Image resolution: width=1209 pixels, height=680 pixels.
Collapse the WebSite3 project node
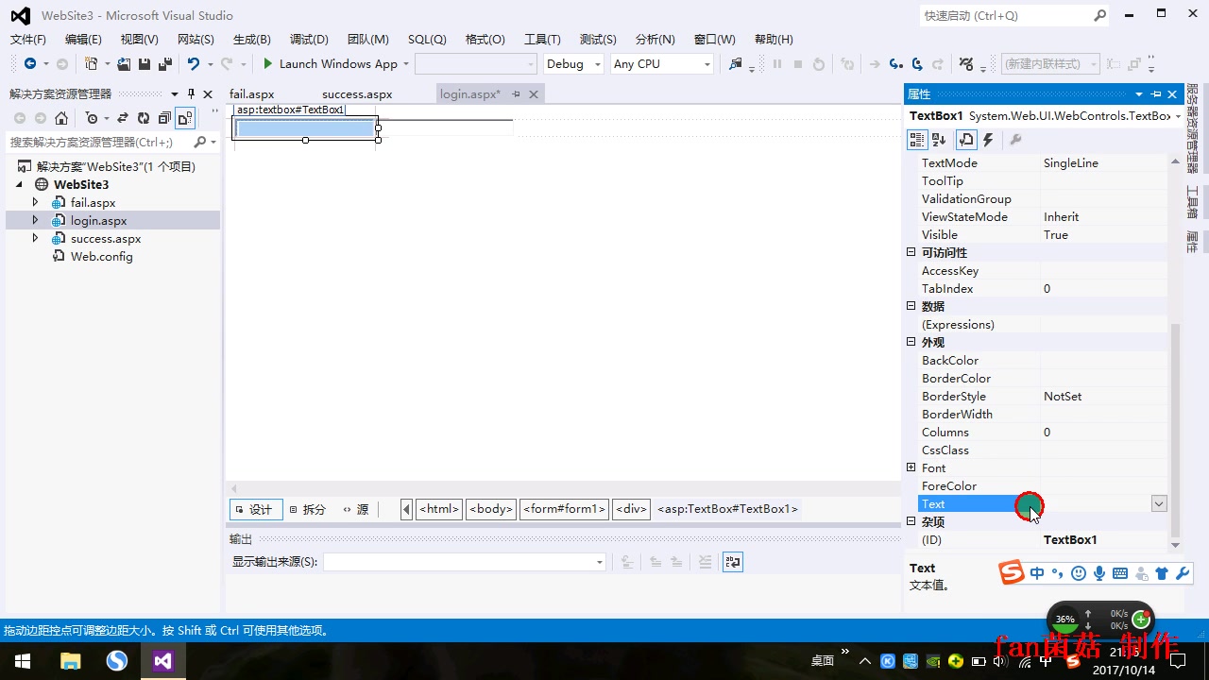20,185
